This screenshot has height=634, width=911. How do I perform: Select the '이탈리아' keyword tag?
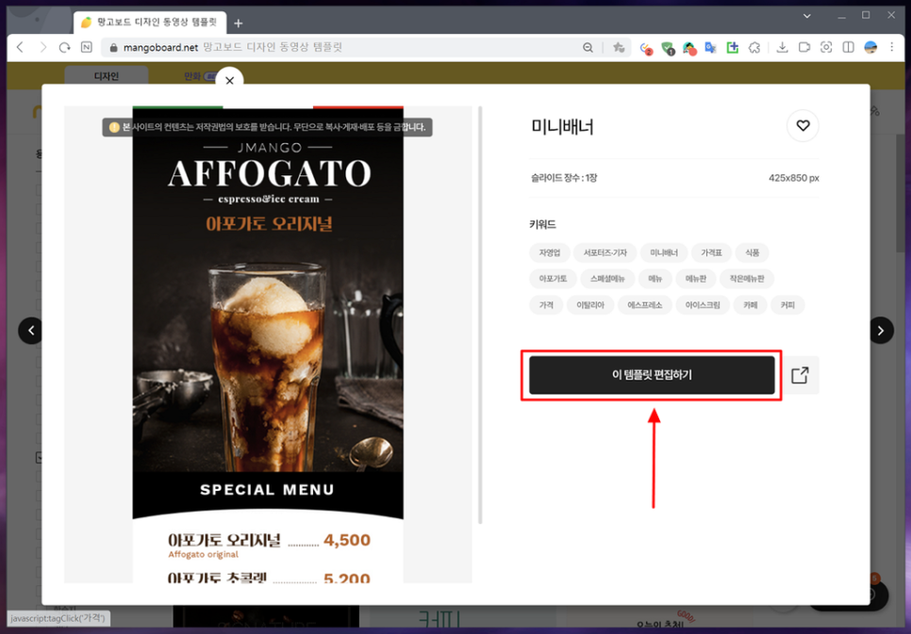point(589,305)
